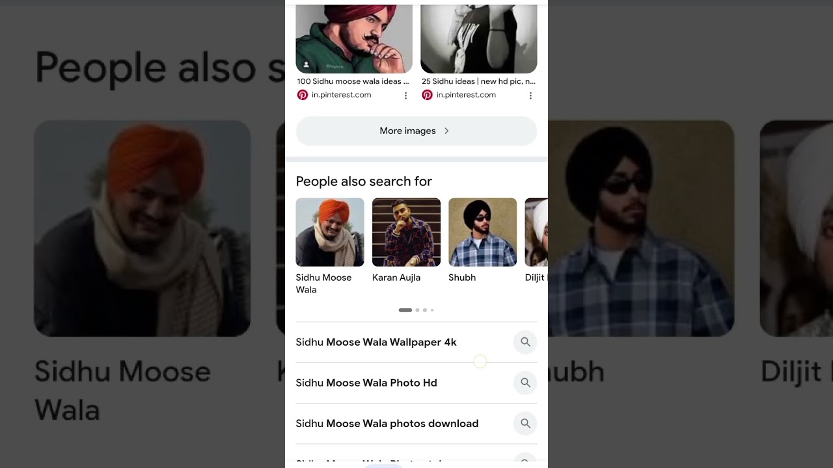Click title '100 Sidhu moose wala ideas'
The width and height of the screenshot is (833, 468).
coord(353,82)
